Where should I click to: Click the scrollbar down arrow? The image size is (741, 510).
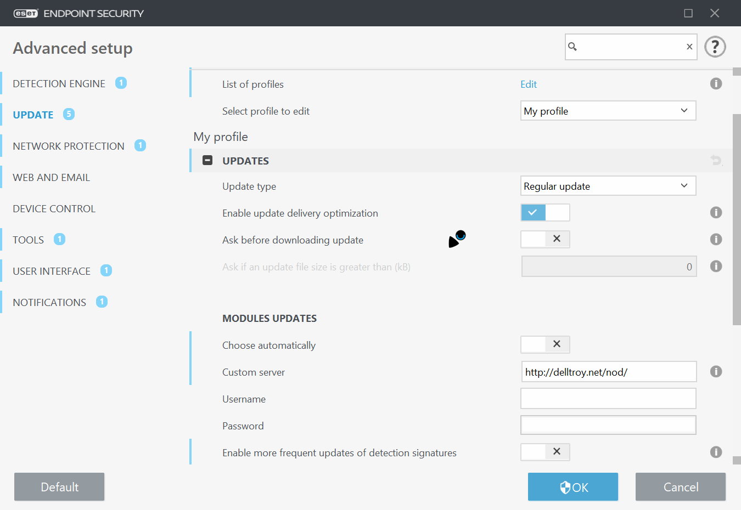(x=737, y=460)
